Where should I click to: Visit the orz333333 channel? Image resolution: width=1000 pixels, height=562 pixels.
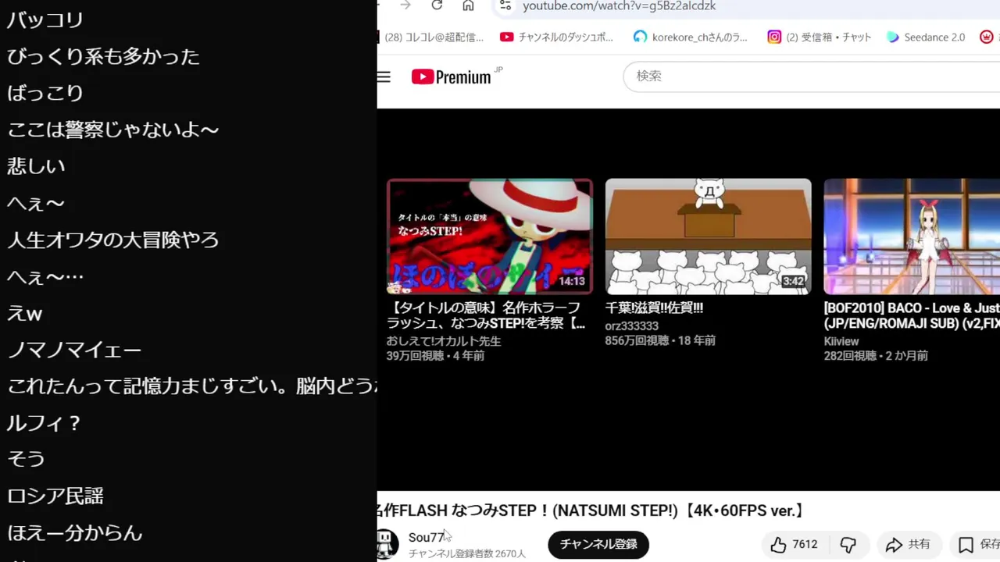click(632, 326)
